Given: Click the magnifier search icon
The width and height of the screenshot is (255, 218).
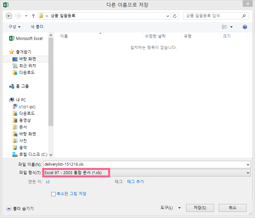Looking at the screenshot, I should point(244,16).
